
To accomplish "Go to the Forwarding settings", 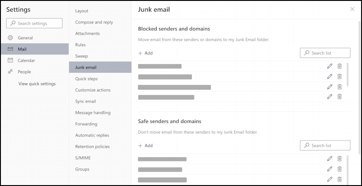I will coord(86,124).
